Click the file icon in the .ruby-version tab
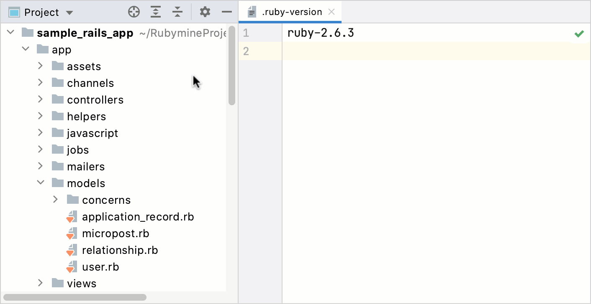This screenshot has height=304, width=591. 252,12
